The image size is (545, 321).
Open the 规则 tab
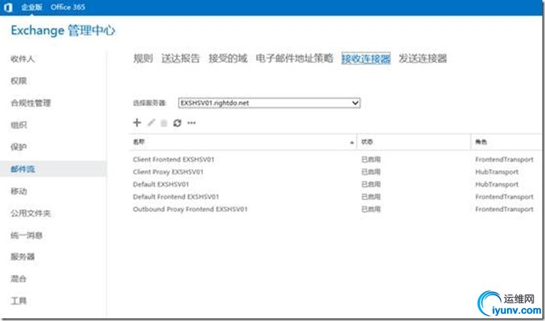(143, 58)
